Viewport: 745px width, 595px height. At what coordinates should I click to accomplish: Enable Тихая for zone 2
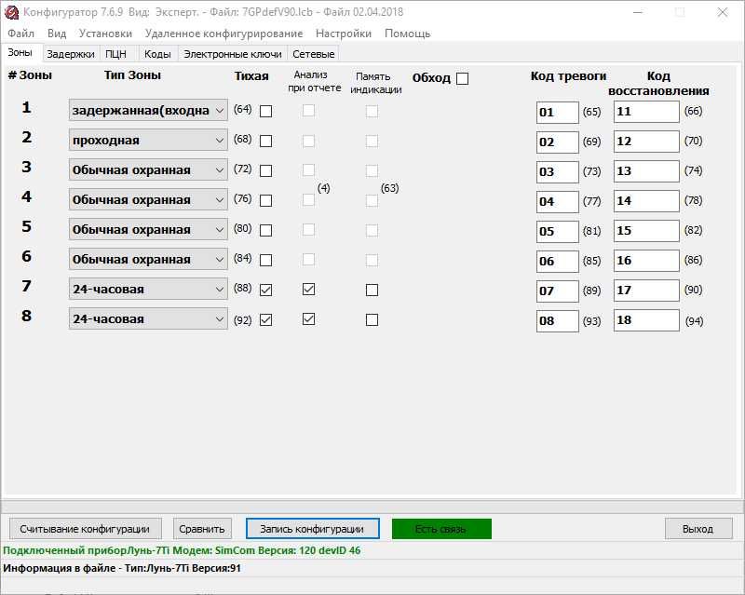pos(266,142)
